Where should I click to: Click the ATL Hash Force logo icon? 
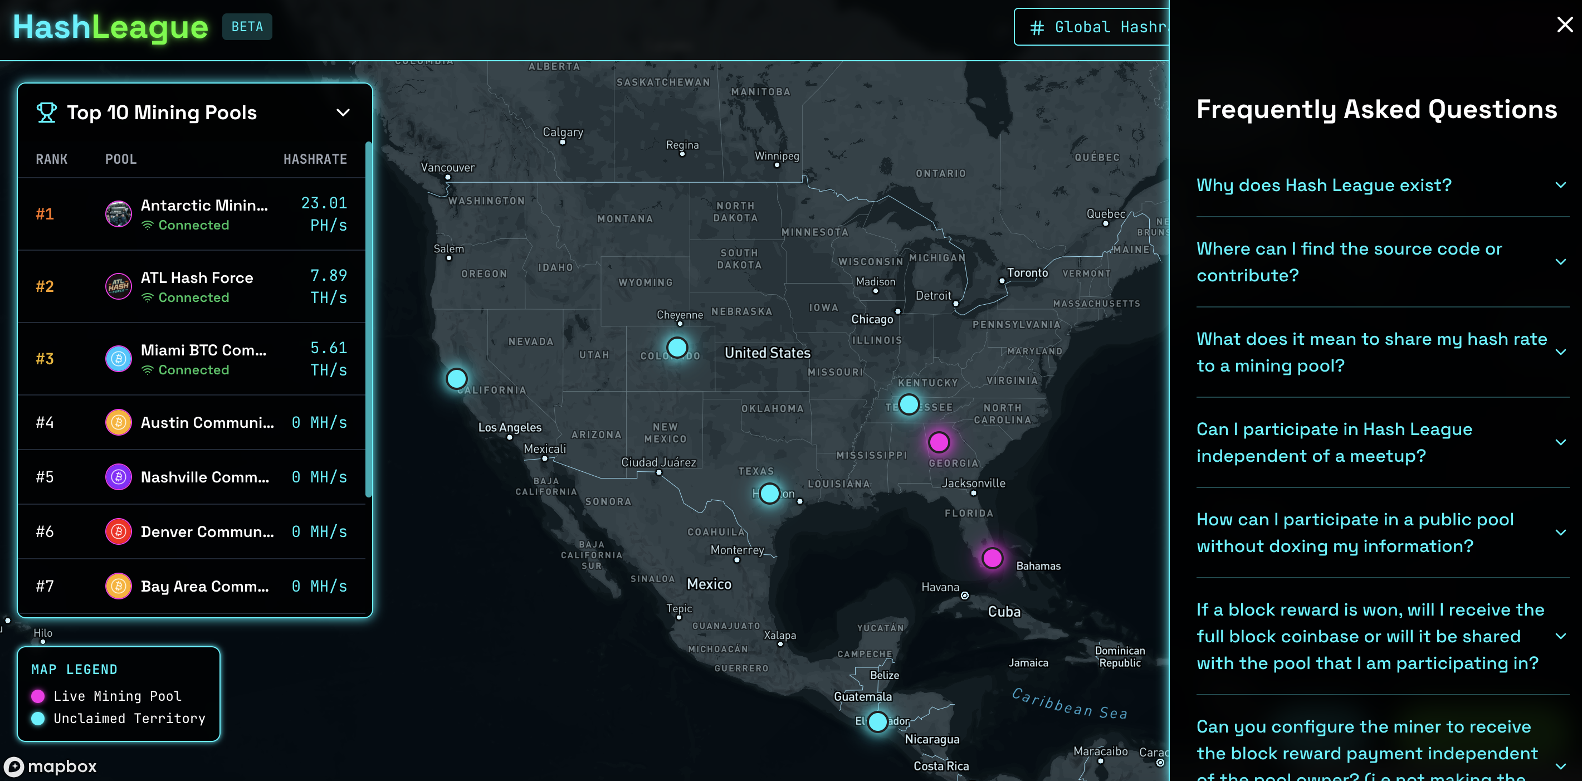click(119, 286)
